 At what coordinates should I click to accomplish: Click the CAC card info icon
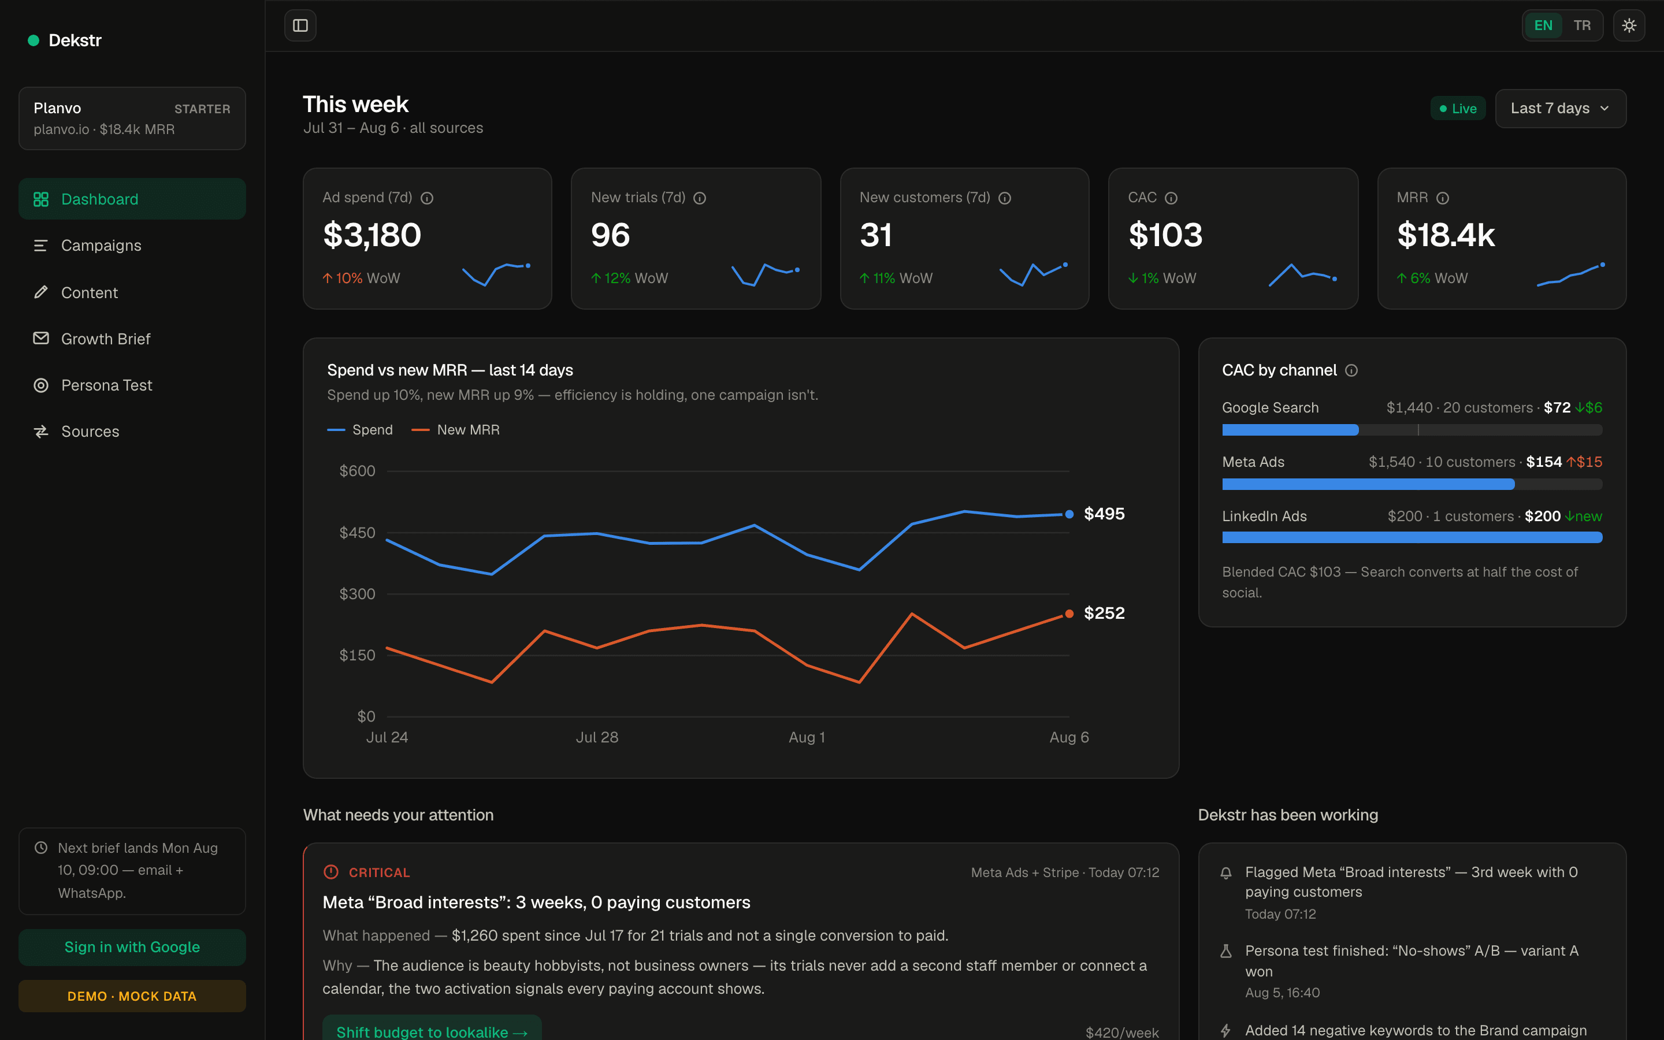click(x=1171, y=198)
